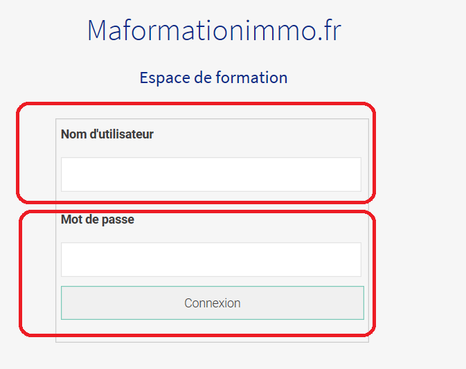Focus the username text box

tap(210, 174)
